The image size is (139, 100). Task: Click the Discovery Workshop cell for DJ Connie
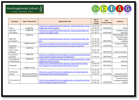(29, 80)
